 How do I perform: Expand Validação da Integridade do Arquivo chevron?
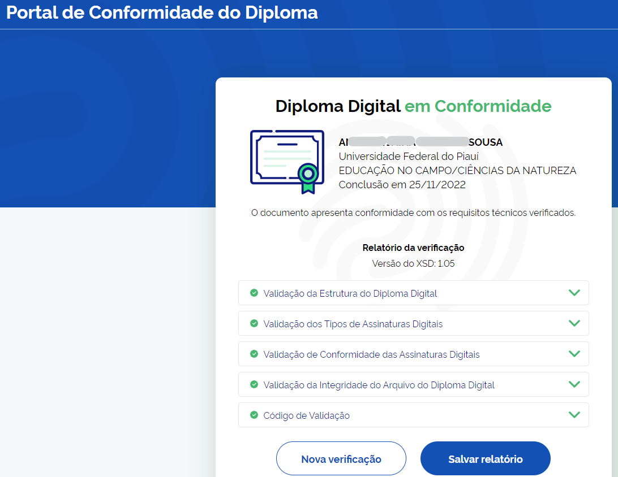[x=574, y=384]
